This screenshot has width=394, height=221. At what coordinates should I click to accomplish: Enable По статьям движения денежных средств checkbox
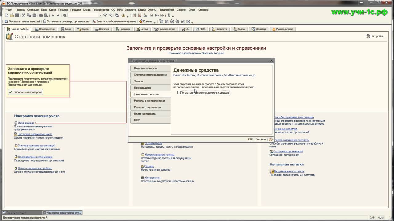(x=179, y=92)
